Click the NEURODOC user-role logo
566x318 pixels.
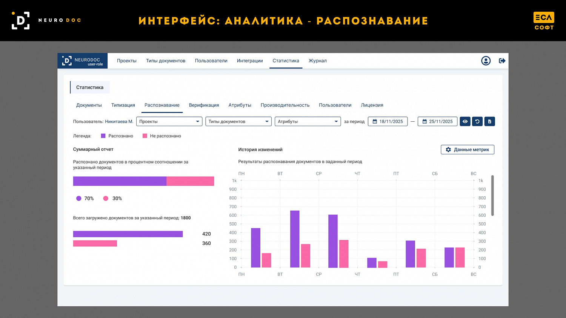[x=82, y=61]
